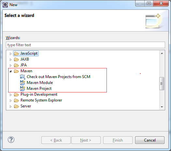Select the Maven Module wizard icon
171x151 pixels.
22,83
